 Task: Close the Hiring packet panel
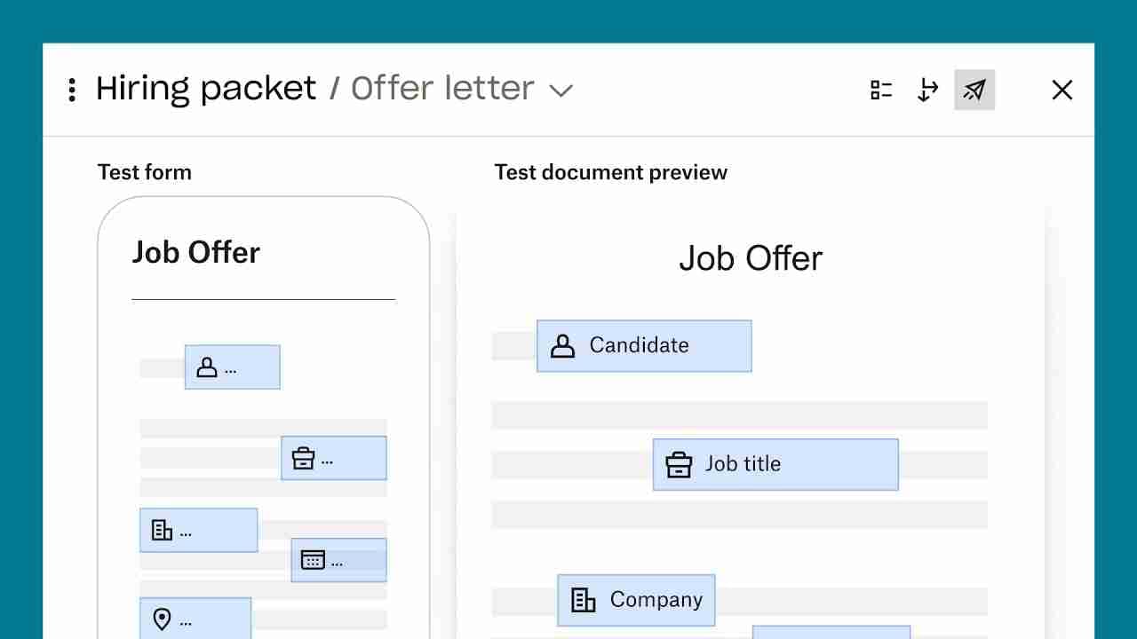point(1062,90)
